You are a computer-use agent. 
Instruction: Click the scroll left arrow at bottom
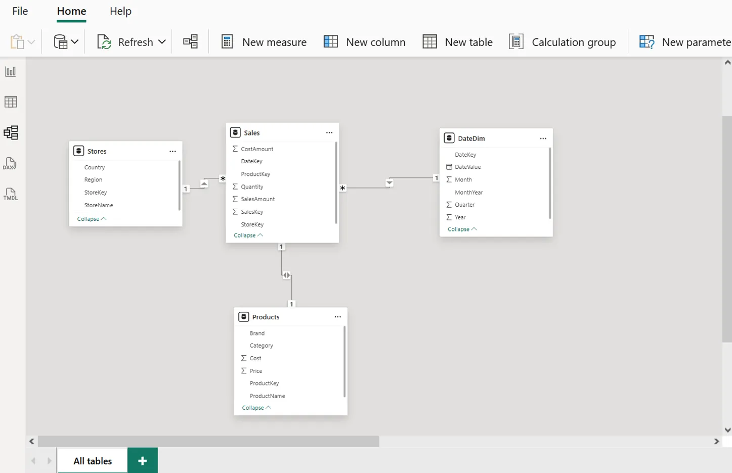[32, 441]
